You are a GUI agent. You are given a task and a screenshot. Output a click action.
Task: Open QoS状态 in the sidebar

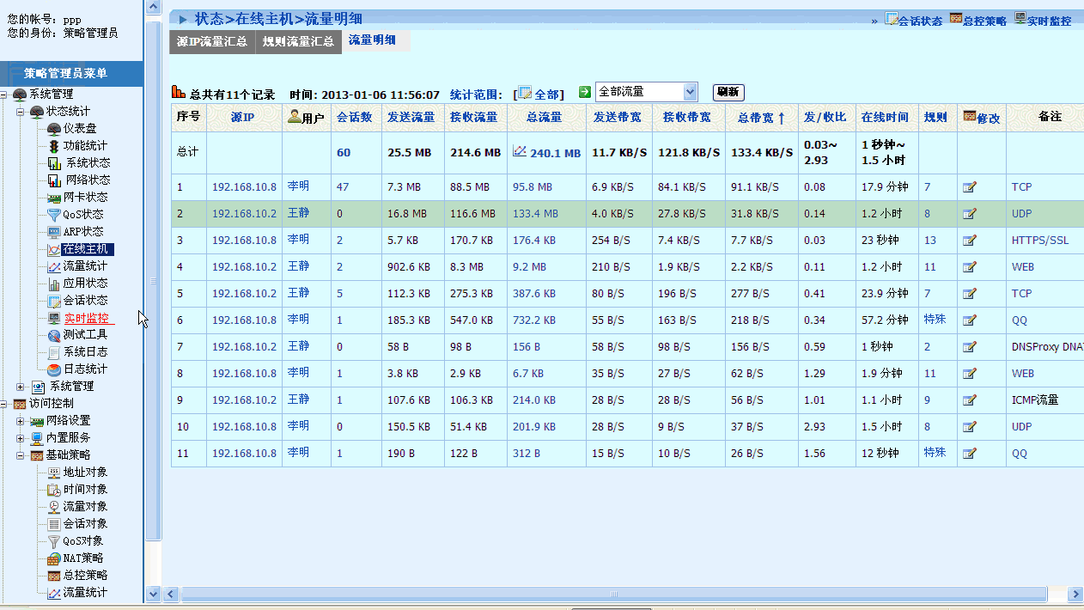[x=82, y=214]
